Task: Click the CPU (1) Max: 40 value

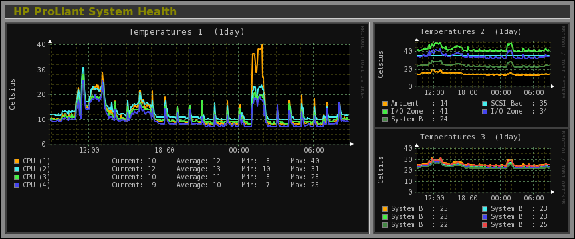Action: click(x=305, y=161)
